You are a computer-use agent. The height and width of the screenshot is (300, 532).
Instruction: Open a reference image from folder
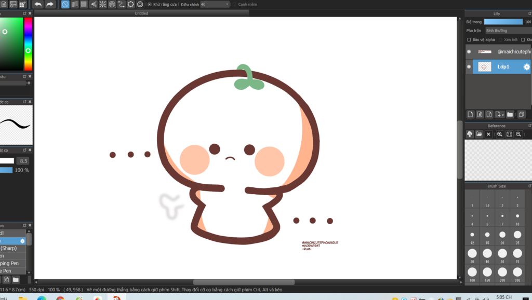[478, 134]
